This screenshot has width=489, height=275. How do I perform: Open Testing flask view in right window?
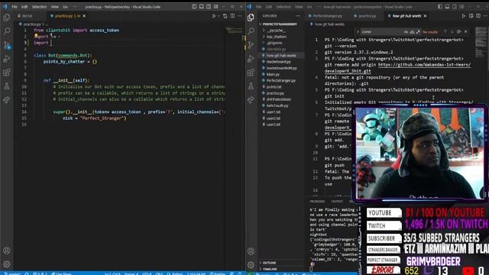(251, 86)
